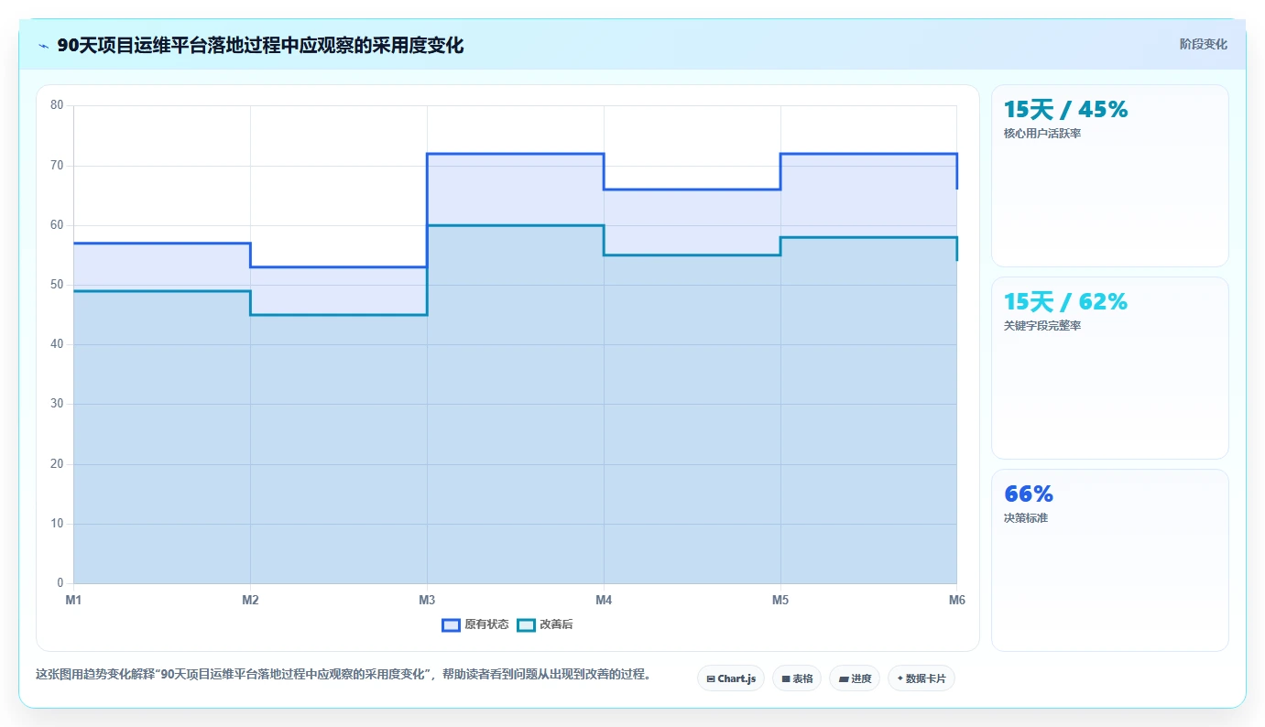This screenshot has width=1265, height=727.
Task: Select the 进度 tag chip
Action: point(855,678)
